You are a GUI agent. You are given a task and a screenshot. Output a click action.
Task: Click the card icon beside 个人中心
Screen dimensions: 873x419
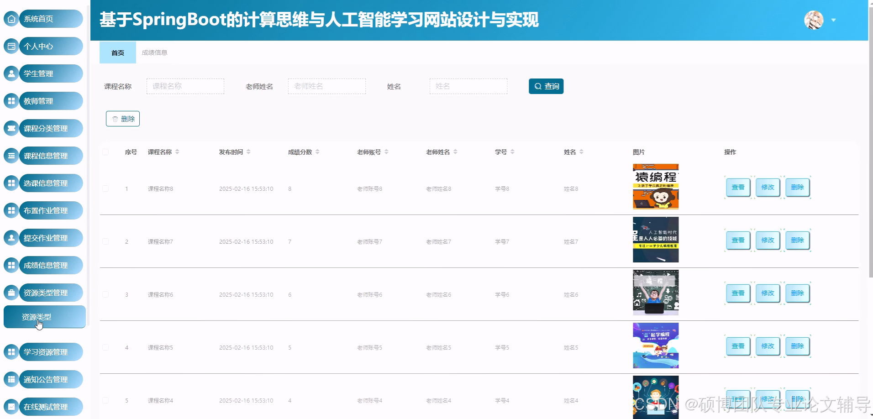11,46
